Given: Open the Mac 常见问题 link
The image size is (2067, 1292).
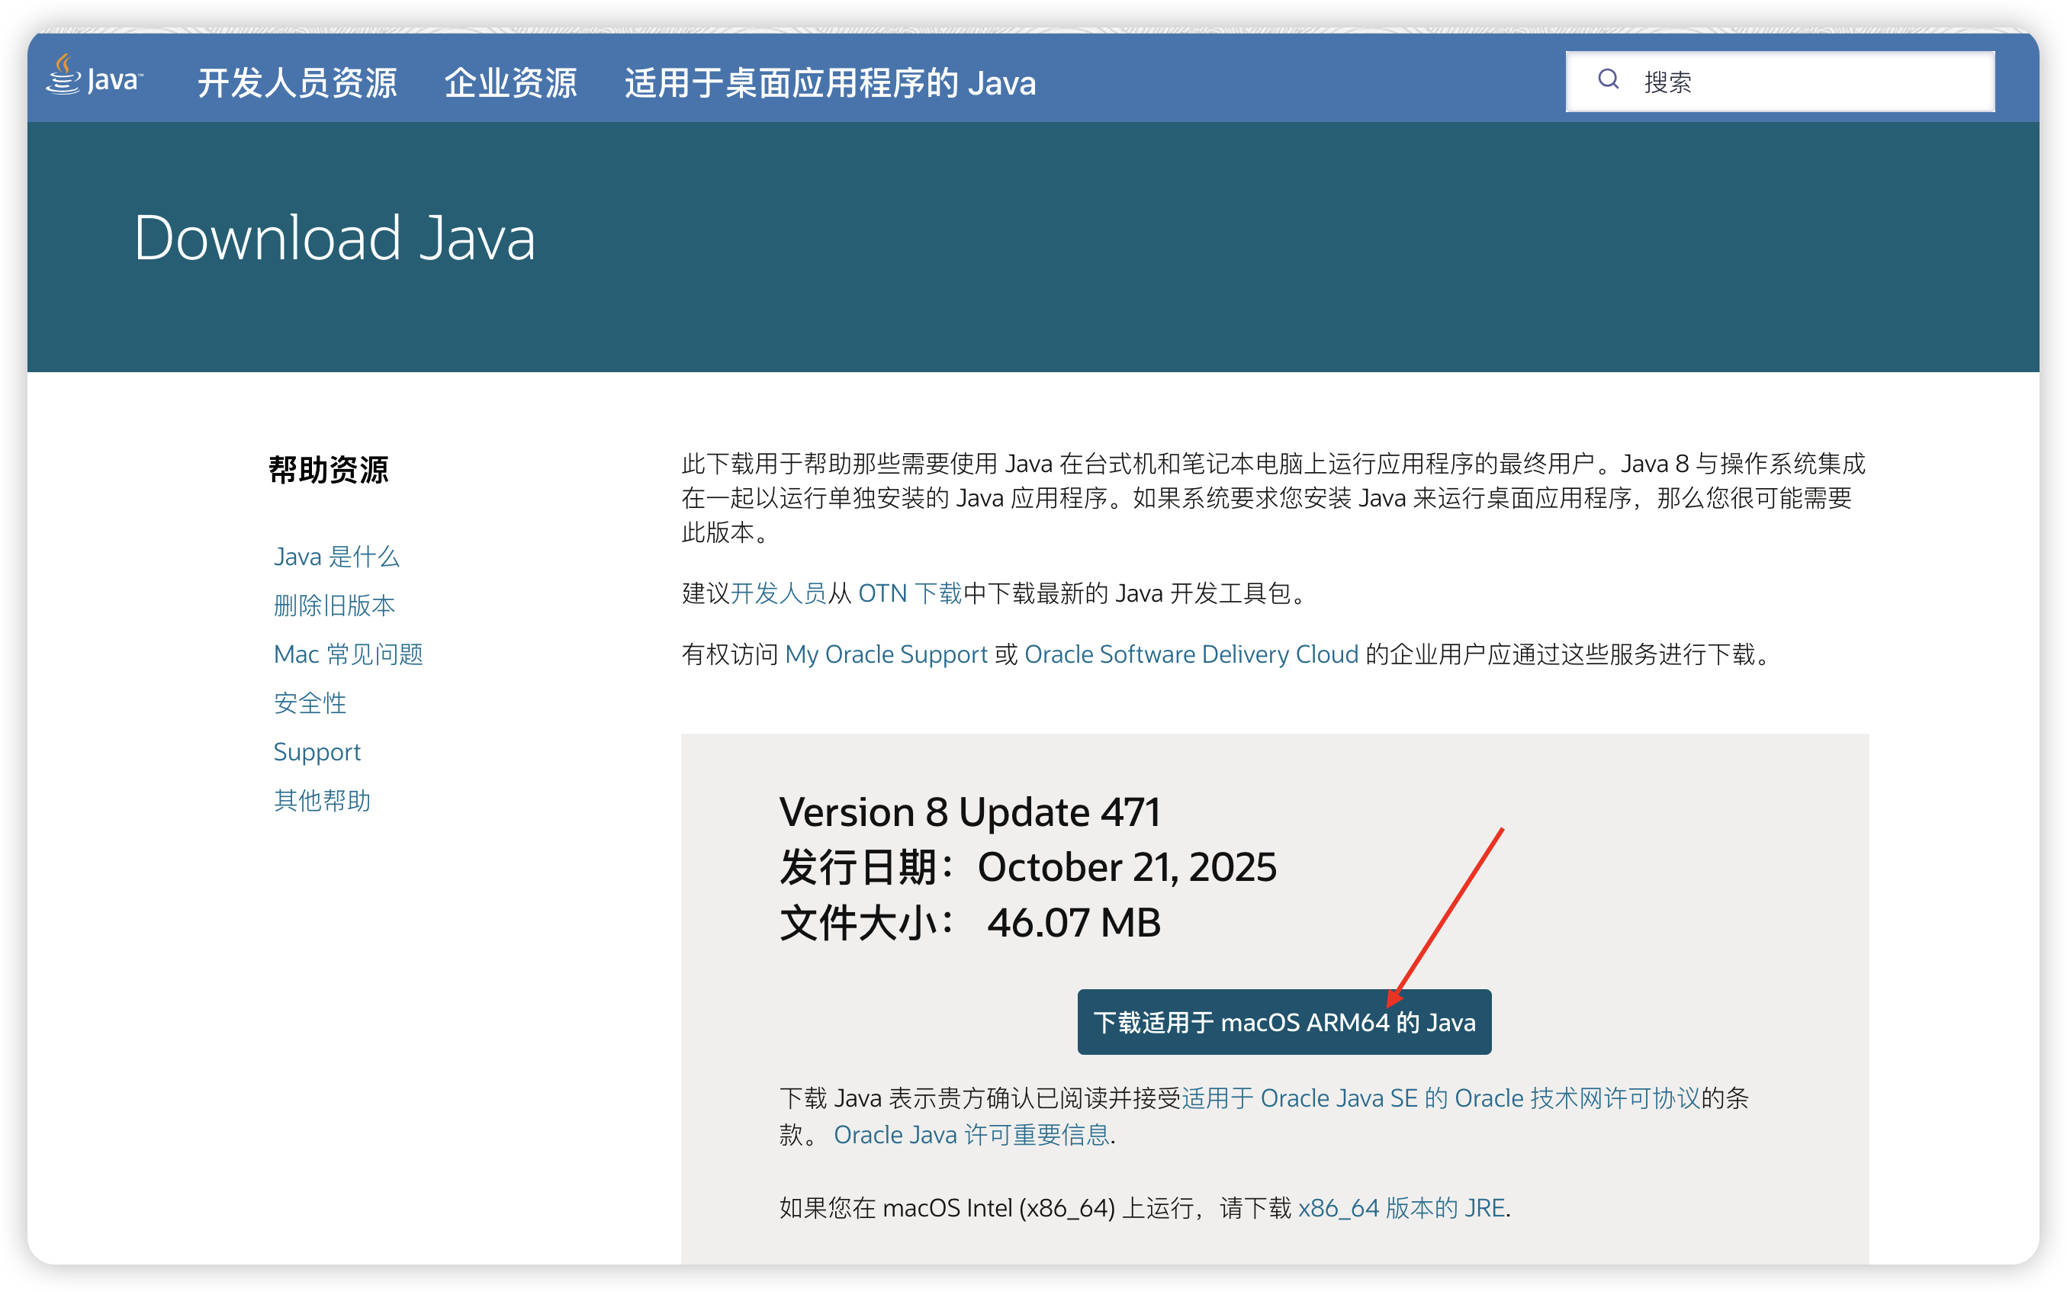Looking at the screenshot, I should [348, 654].
